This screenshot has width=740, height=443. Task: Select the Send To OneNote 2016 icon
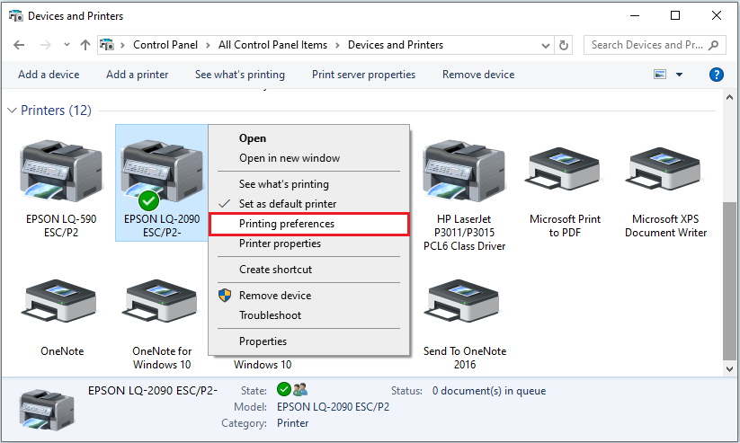pyautogui.click(x=465, y=304)
